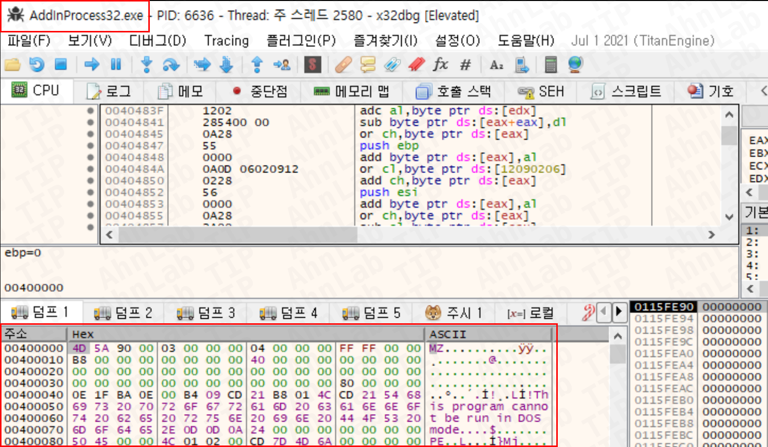
Task: Select the 'push ebp' instruction at 00404847
Action: 389,146
